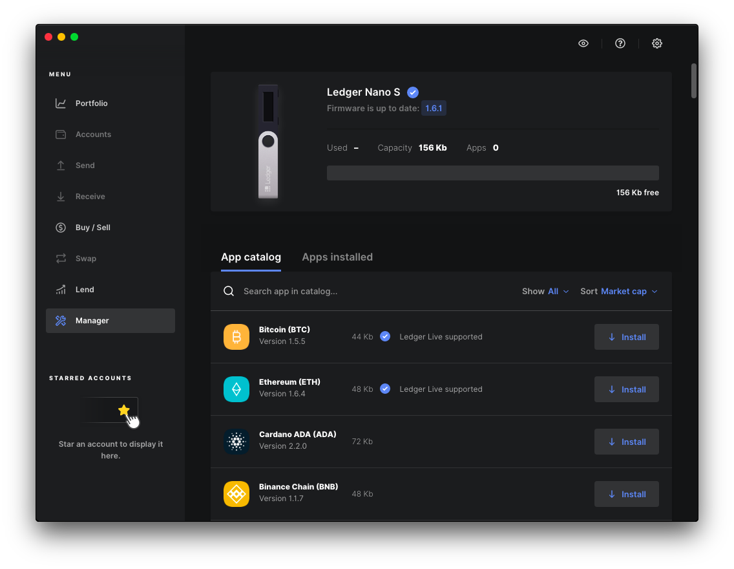The width and height of the screenshot is (734, 569).
Task: Switch to the App catalog tab
Action: (251, 257)
